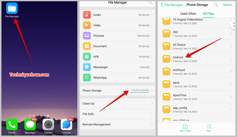This screenshot has width=237, height=137.
Task: Tap the Select button
Action: (x=227, y=5)
